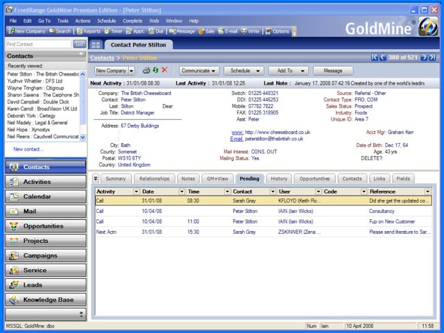Switch to the Notes tab

coord(188,179)
